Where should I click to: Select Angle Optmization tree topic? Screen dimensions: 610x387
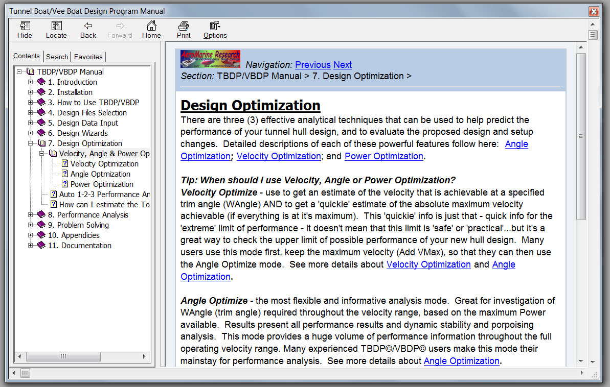100,174
